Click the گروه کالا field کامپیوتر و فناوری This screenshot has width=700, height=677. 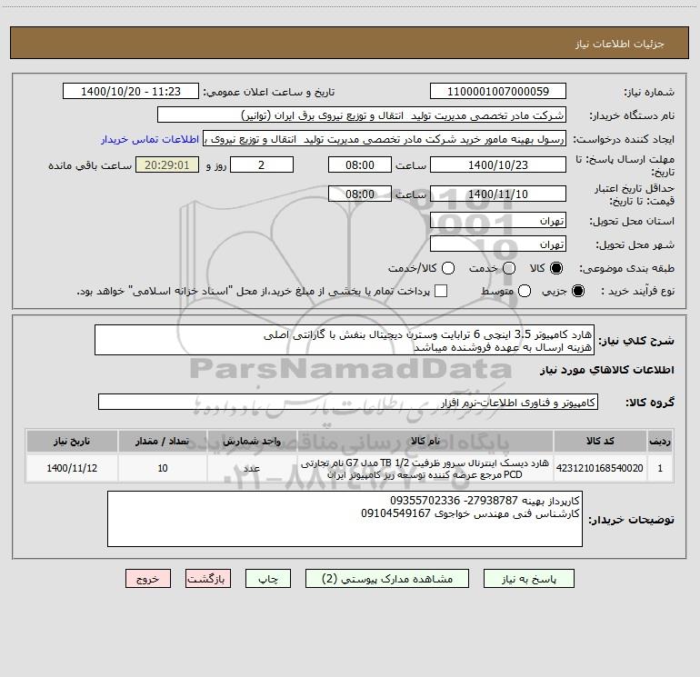click(x=348, y=402)
